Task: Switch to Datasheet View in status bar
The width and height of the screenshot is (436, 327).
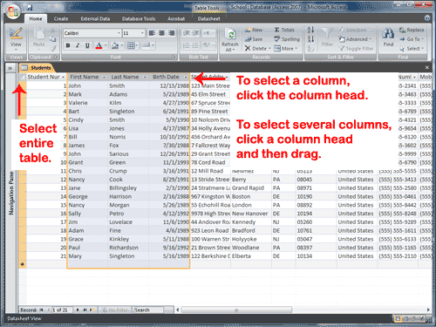Action: (398, 318)
